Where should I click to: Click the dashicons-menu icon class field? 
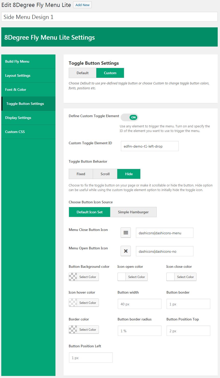coord(165,233)
